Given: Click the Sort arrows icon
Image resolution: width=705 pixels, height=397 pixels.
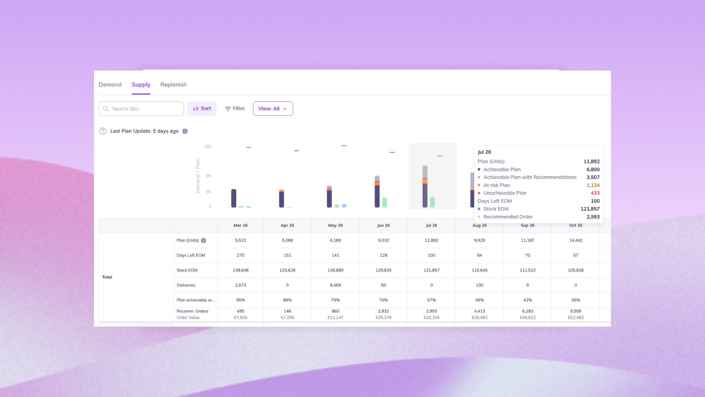Looking at the screenshot, I should (x=196, y=109).
